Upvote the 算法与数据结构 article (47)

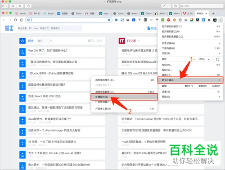tap(22, 63)
